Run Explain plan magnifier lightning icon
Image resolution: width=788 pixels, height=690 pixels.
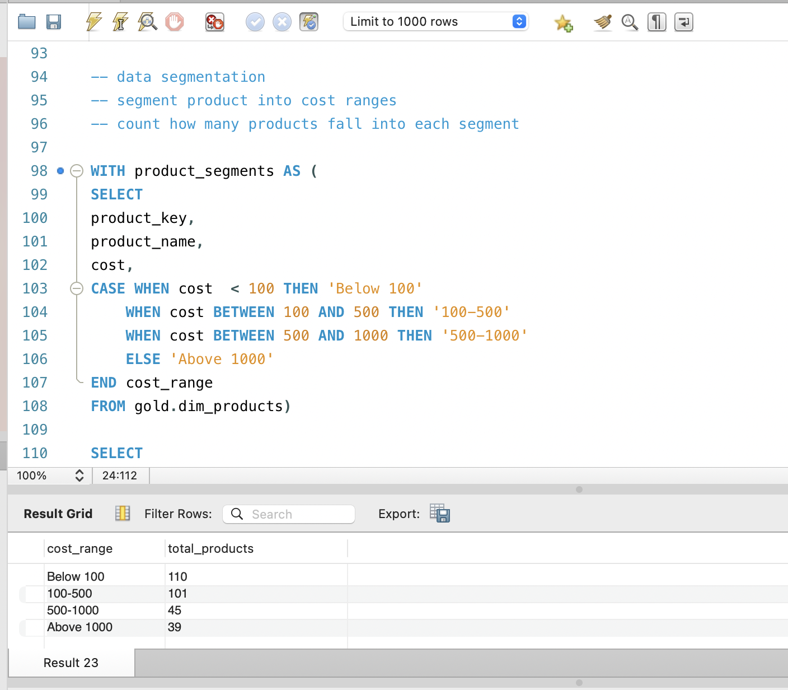(147, 22)
